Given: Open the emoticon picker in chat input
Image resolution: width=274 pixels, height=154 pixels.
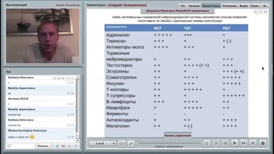Looking at the screenshot, I should pyautogui.click(x=9, y=146).
